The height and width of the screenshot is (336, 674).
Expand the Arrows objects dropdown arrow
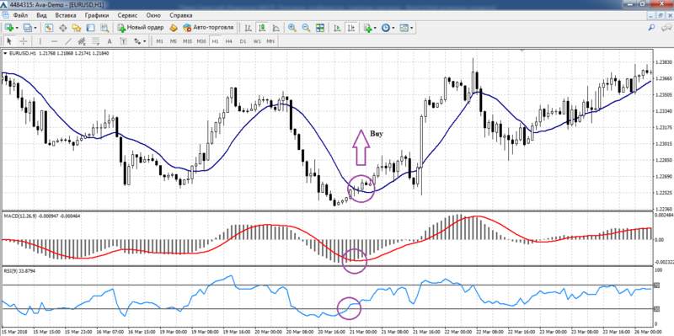[144, 41]
